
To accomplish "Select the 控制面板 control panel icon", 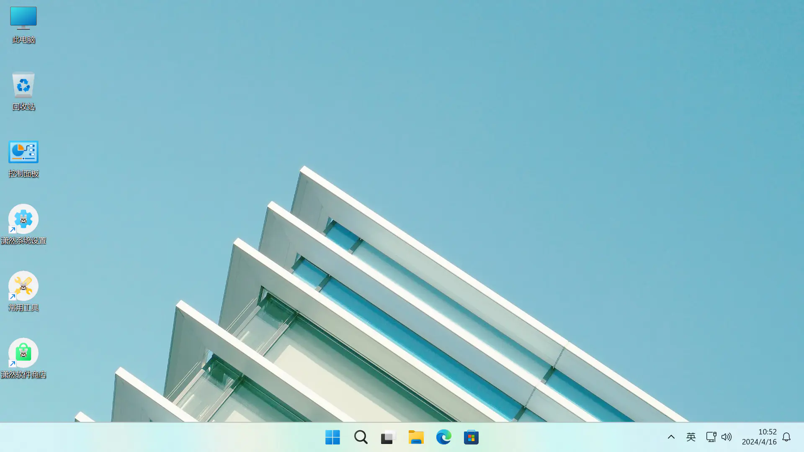I will [x=23, y=152].
